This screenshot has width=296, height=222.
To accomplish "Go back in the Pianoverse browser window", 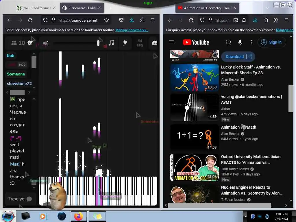I will point(10,20).
